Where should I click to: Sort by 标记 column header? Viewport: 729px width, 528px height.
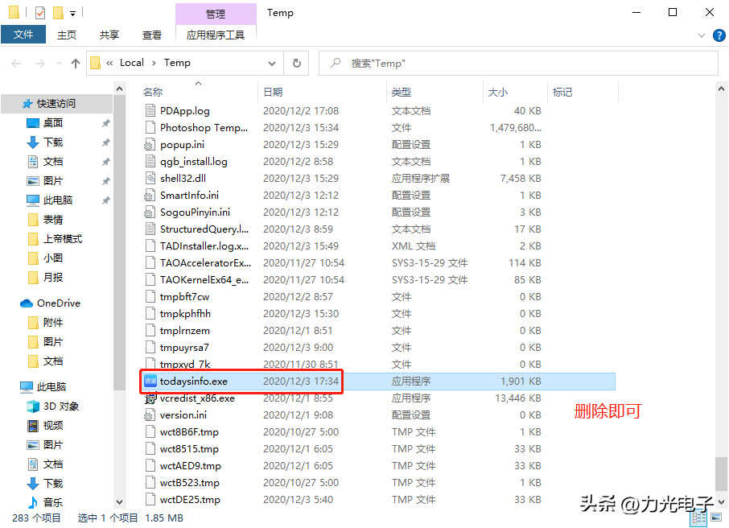click(562, 92)
